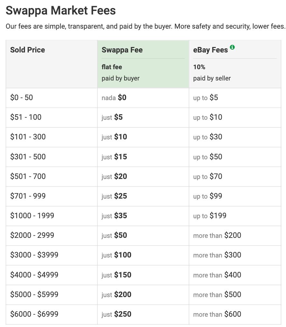The width and height of the screenshot is (286, 327).
Task: Click the "just $25" Swappa fee cell
Action: pos(114,196)
